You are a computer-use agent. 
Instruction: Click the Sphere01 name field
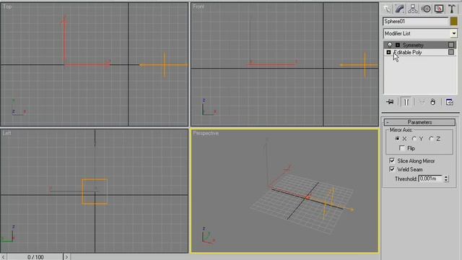(x=416, y=21)
